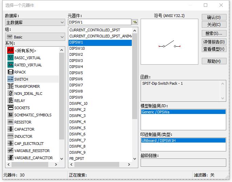Select the DSWPK_9 component
Image resolution: width=232 pixels, height=182 pixels.
100,152
